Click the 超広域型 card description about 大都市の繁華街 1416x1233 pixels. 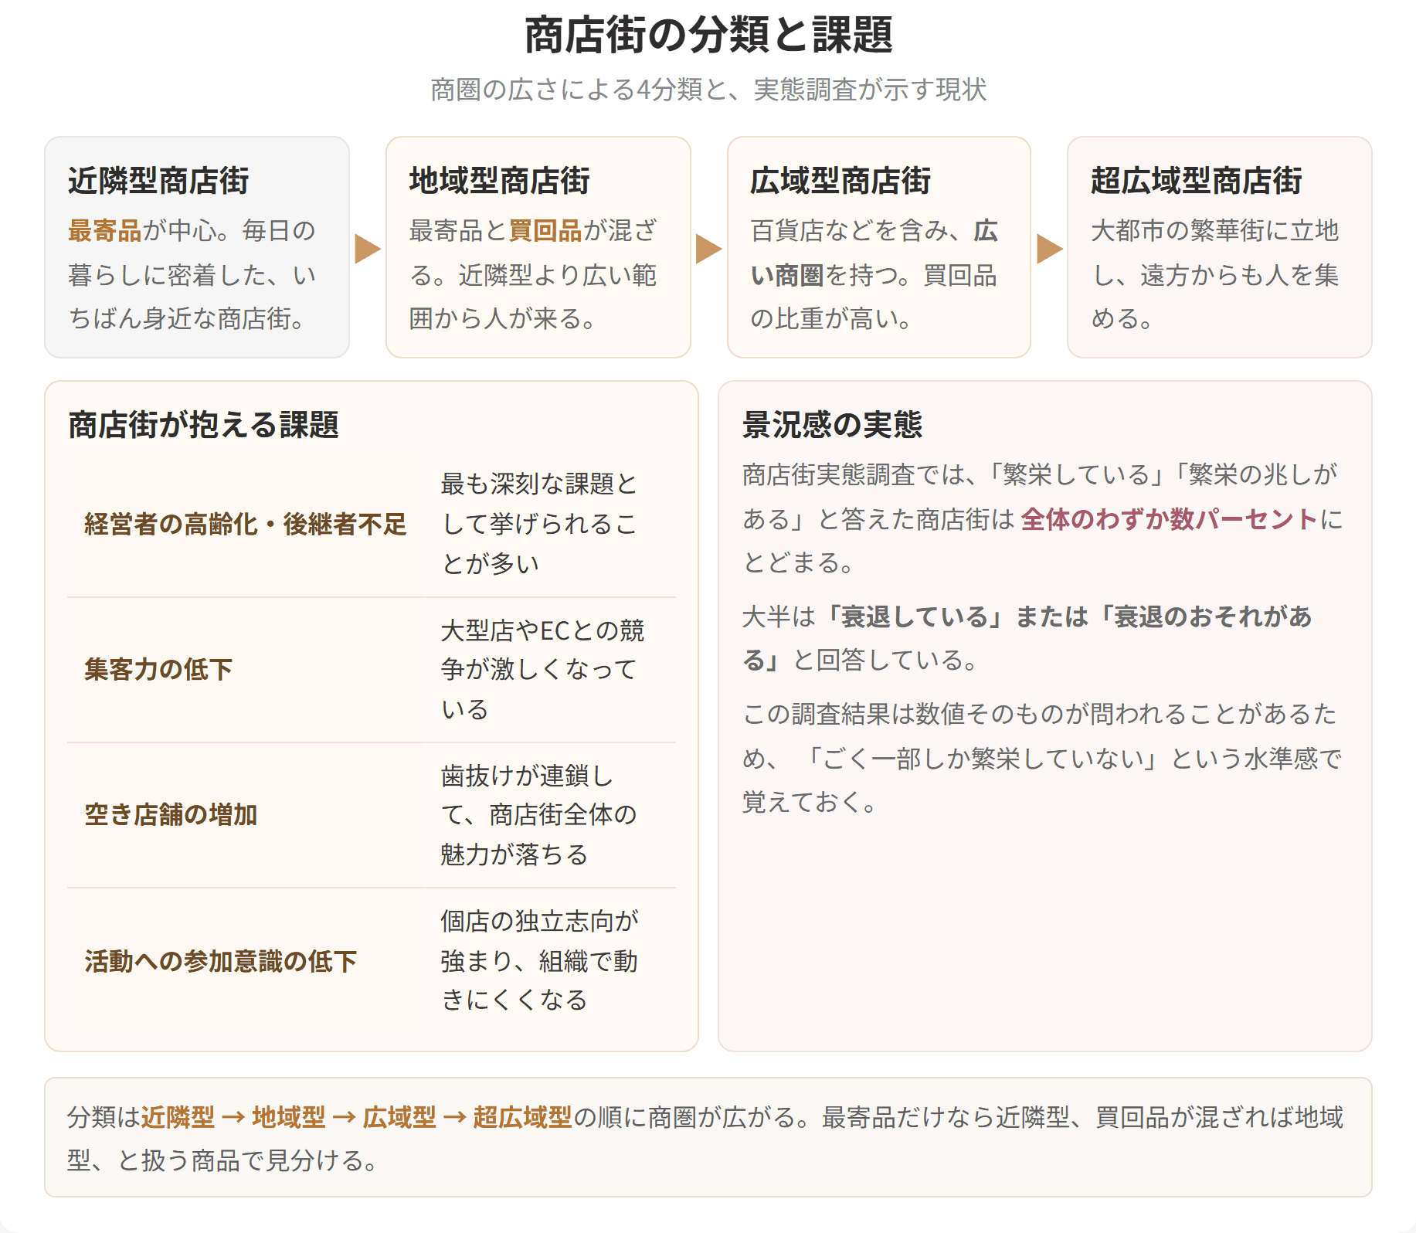click(x=1214, y=274)
